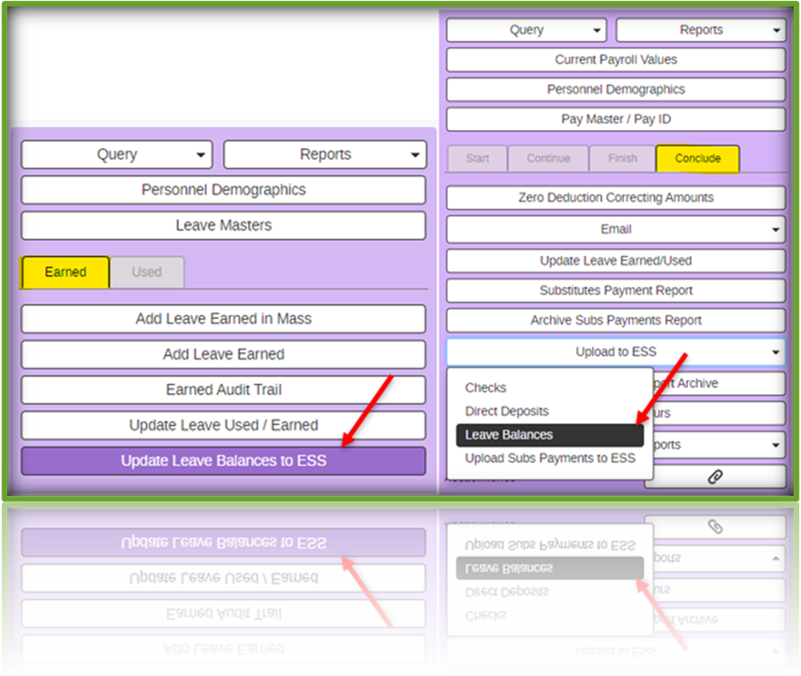801x676 pixels.
Task: Open Leave Masters
Action: tap(223, 225)
